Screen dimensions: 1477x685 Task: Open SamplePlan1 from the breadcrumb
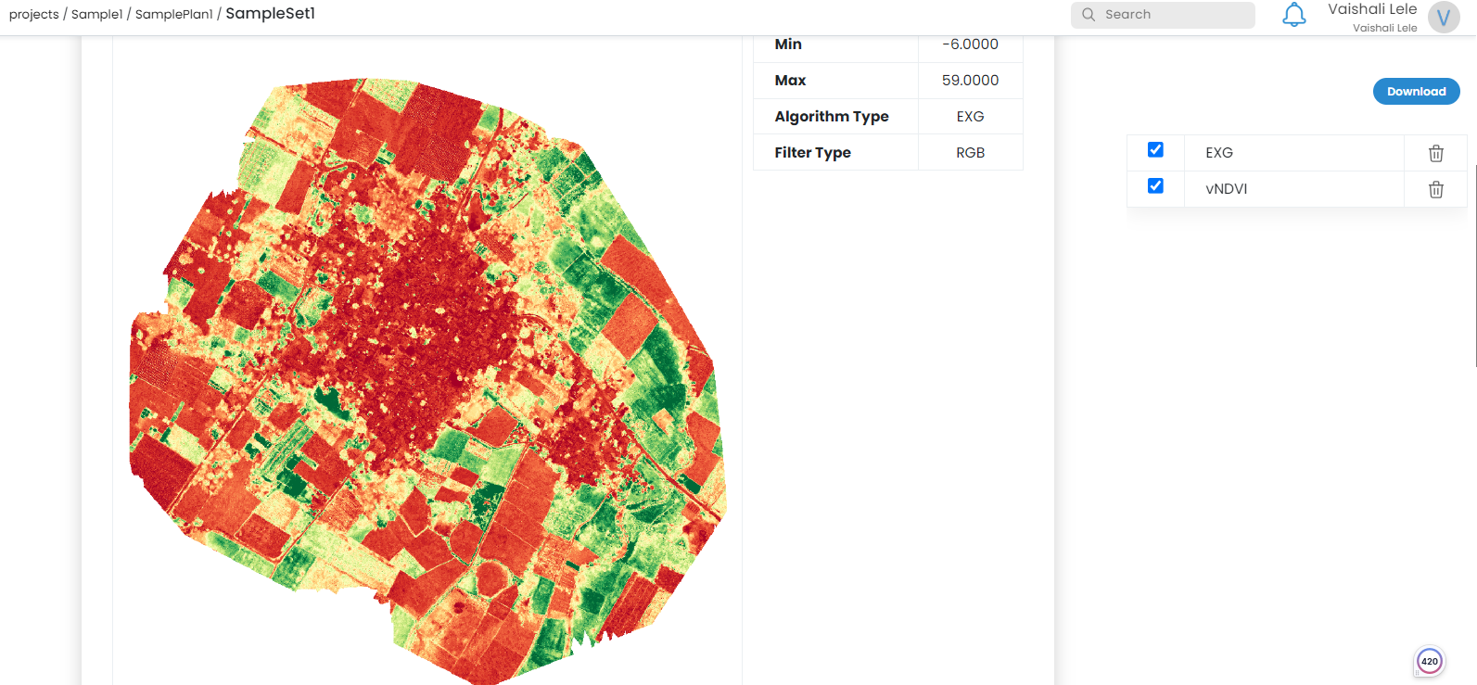click(173, 15)
